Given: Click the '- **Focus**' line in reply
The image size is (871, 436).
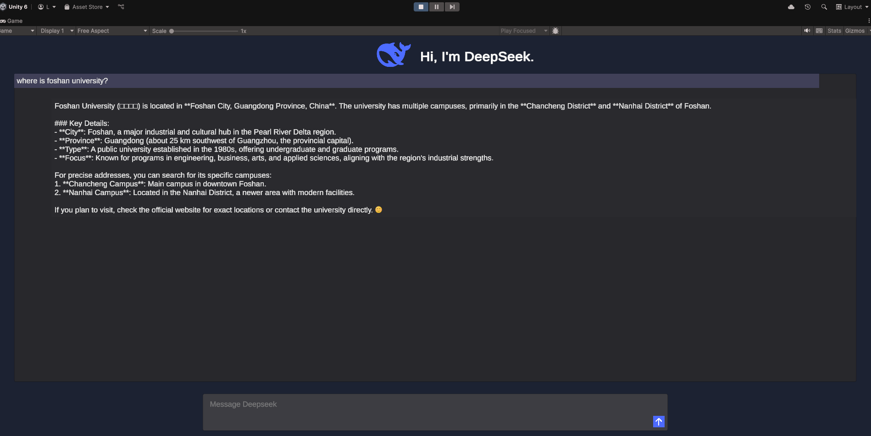Looking at the screenshot, I should click(274, 158).
